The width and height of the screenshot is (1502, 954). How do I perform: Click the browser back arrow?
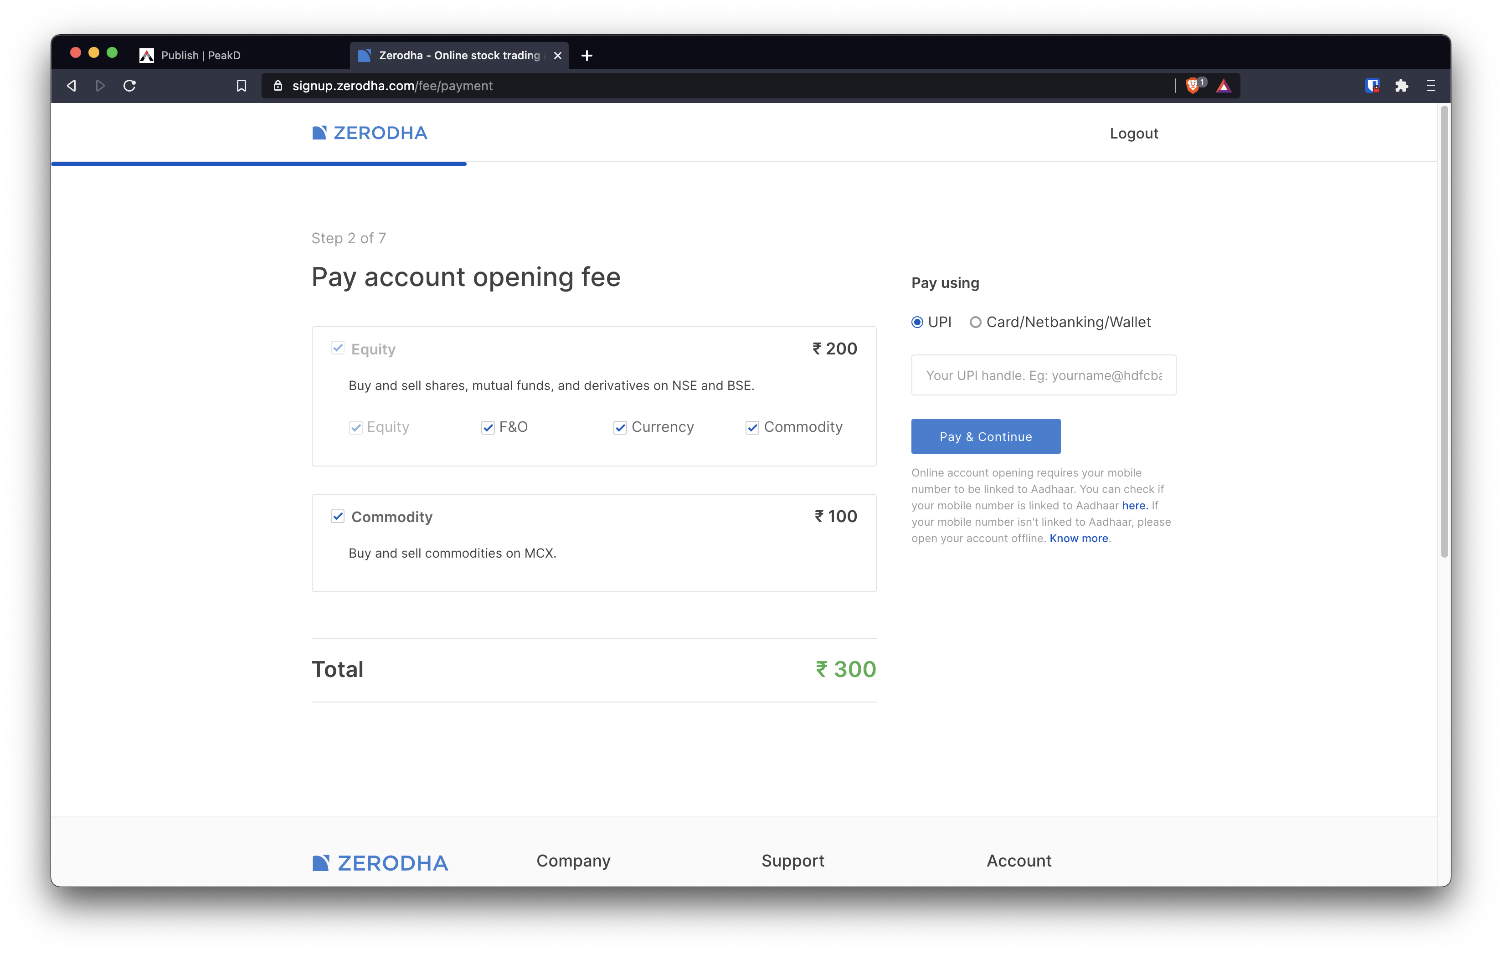(72, 86)
